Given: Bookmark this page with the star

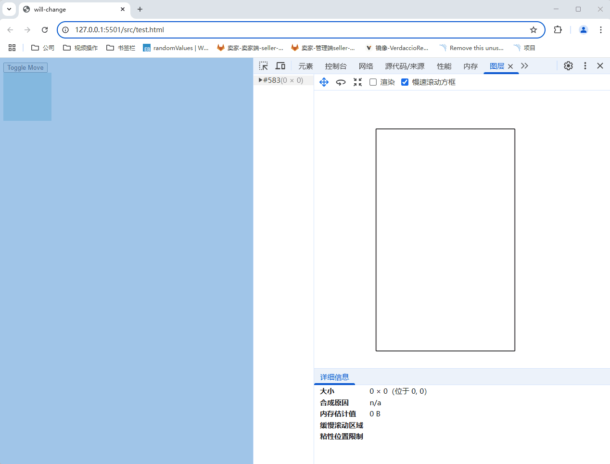Looking at the screenshot, I should (534, 30).
